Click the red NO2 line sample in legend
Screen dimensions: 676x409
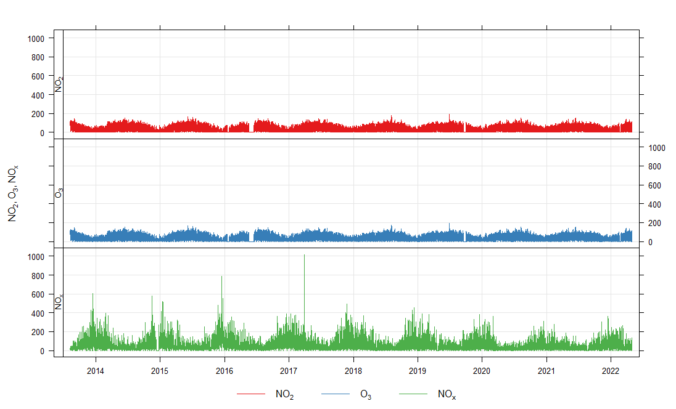tap(251, 394)
